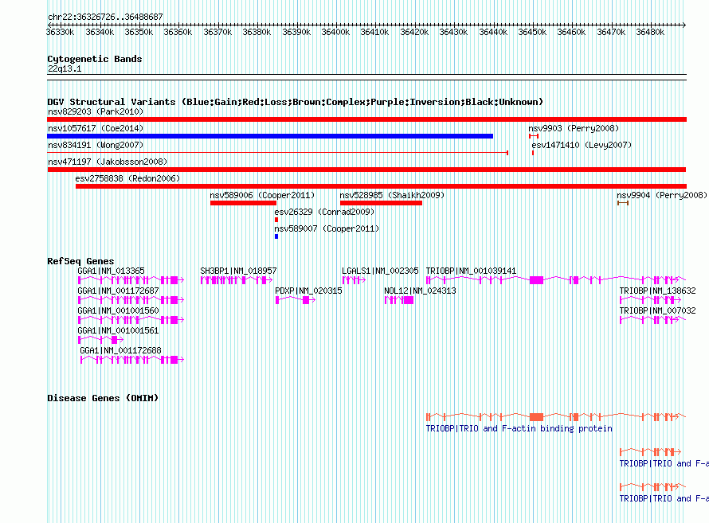Click the nsv829203 (Park2010) red loss bar
709x523 pixels.
coord(366,119)
